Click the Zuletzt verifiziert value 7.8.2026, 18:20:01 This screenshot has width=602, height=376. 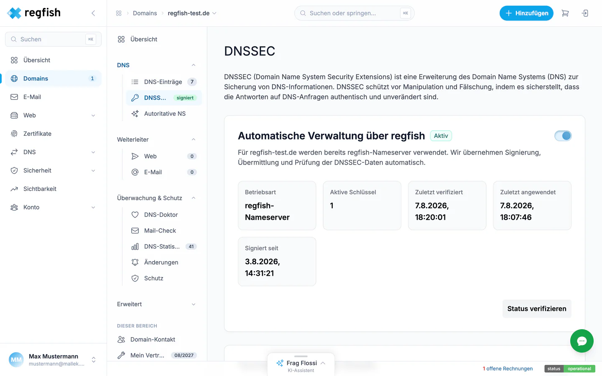[432, 211]
